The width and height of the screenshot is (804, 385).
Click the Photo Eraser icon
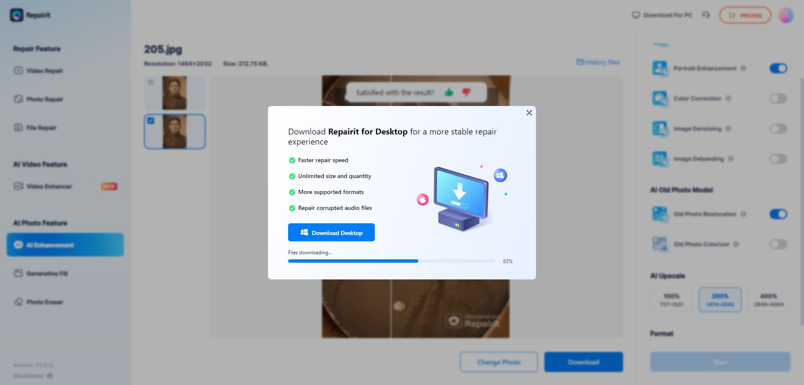[x=18, y=302]
